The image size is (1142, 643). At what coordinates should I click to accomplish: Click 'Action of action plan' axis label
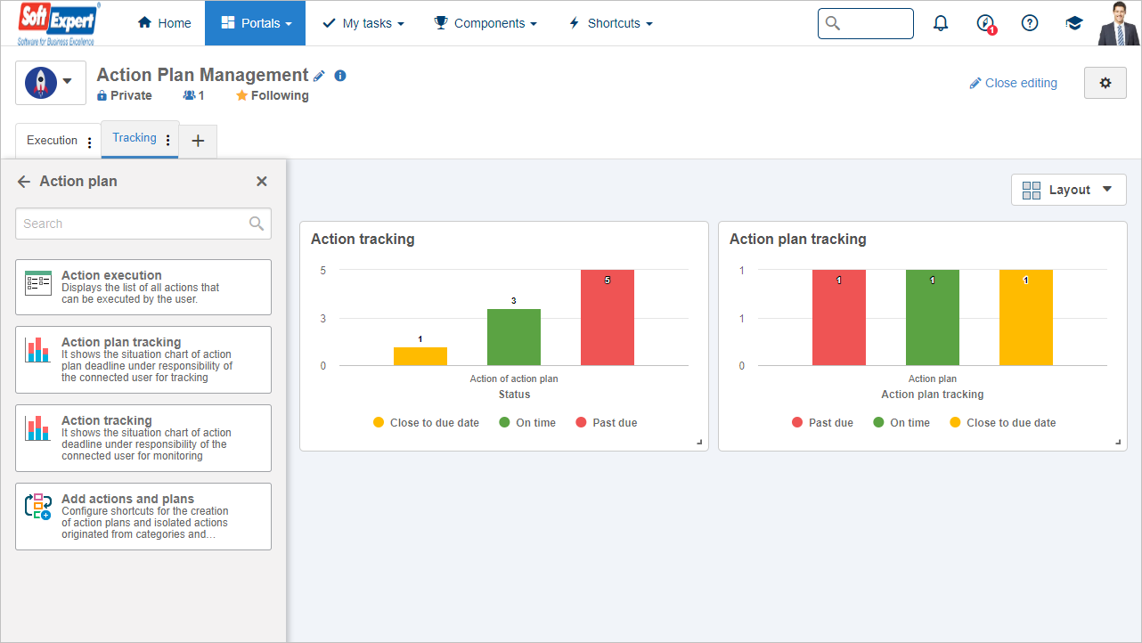[514, 379]
